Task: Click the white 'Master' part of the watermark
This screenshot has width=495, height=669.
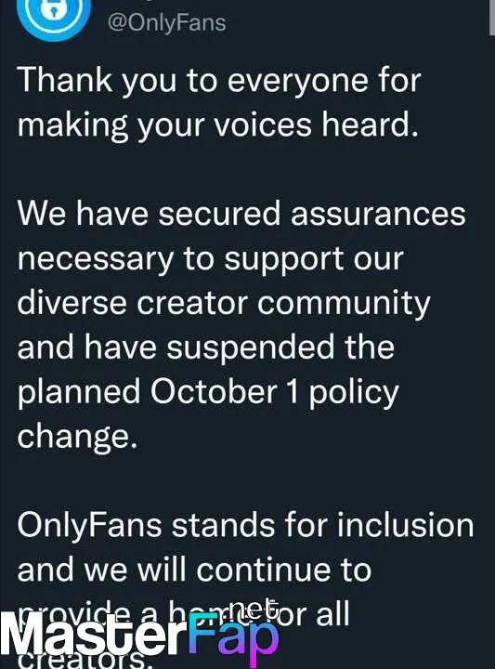Action: click(93, 636)
